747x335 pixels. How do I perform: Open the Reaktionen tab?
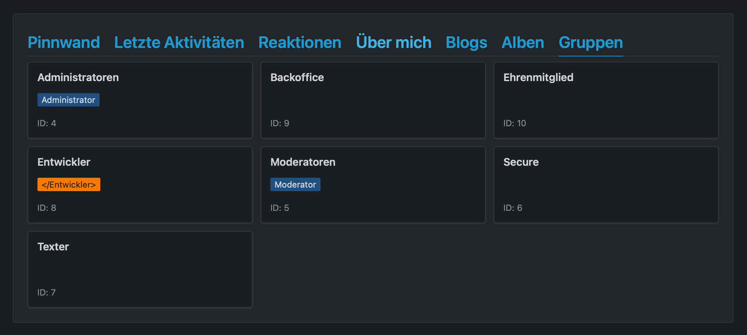[x=300, y=42]
